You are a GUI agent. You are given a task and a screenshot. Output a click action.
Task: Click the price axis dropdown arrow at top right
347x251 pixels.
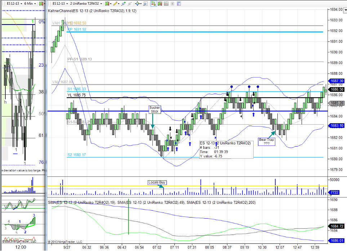pos(345,10)
